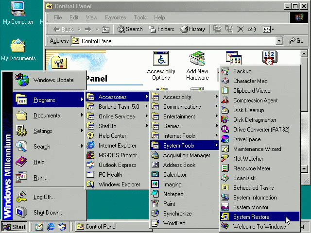Open Add New Hardware in Control Panel
Screen dimensions: 311x233
tap(197, 66)
